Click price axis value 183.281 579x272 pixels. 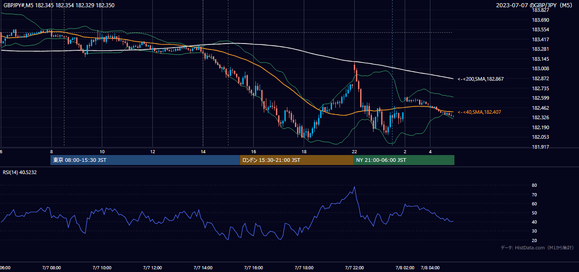[540, 49]
